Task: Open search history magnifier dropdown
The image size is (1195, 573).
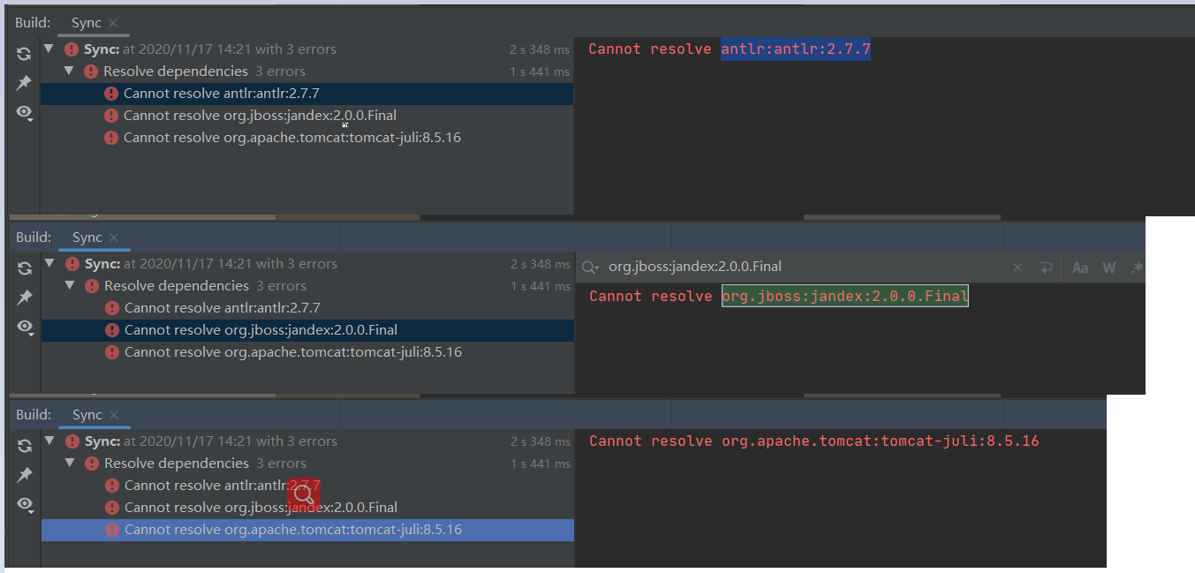Action: click(x=591, y=268)
